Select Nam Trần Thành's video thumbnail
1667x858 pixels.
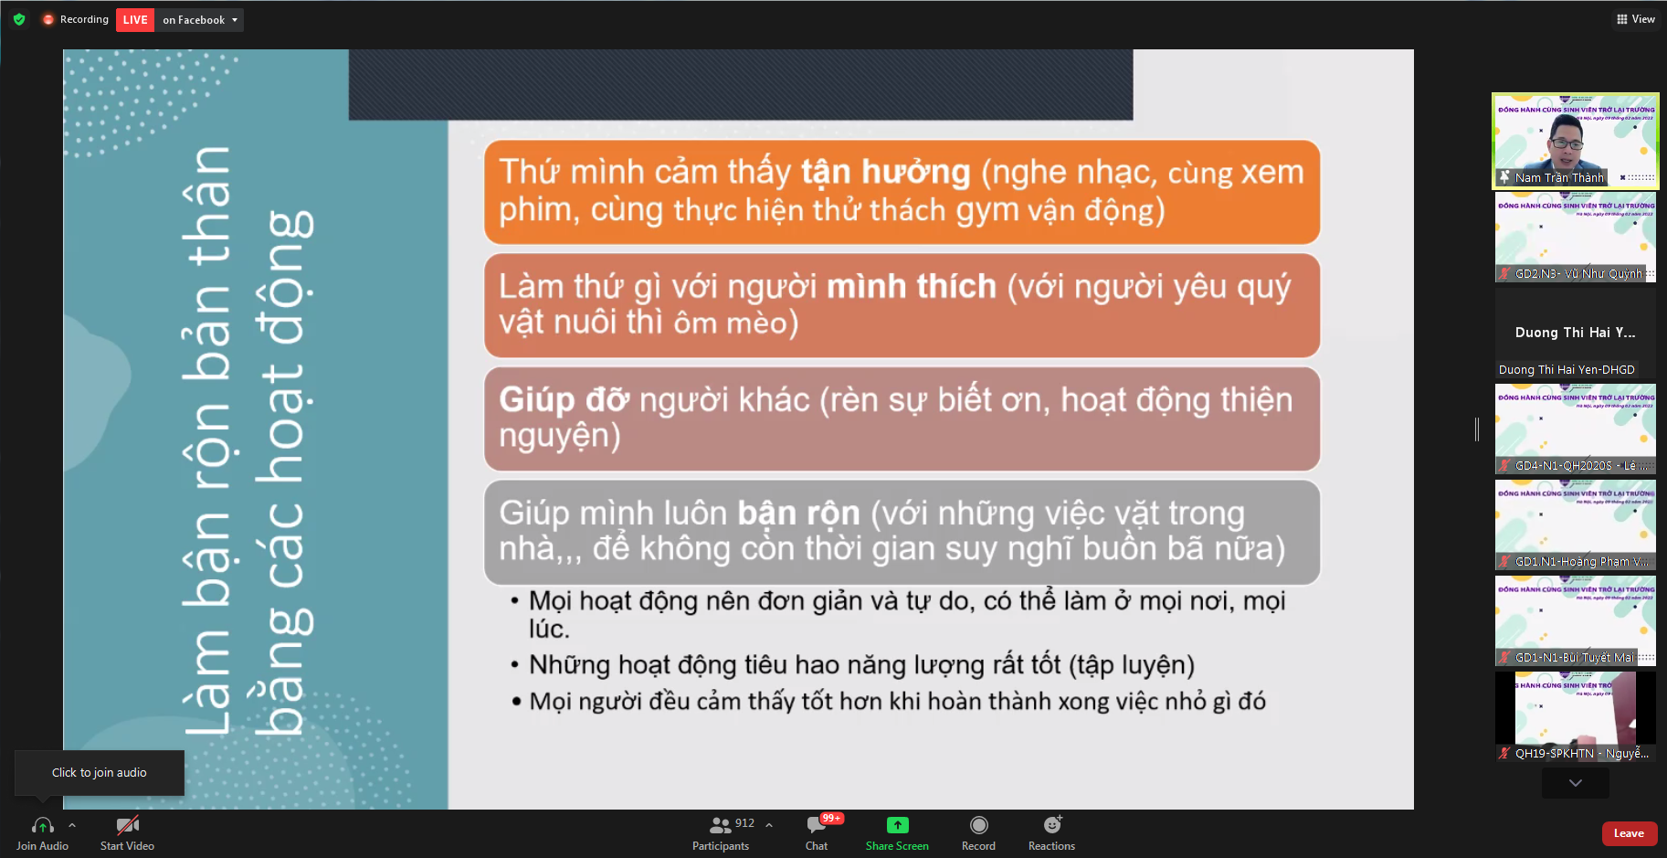(1575, 141)
